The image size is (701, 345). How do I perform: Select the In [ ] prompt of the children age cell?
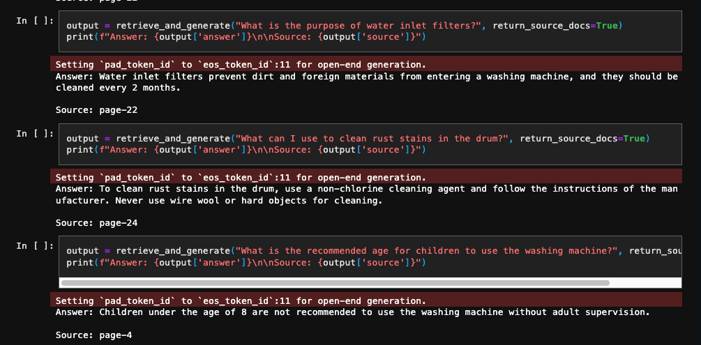(x=34, y=246)
